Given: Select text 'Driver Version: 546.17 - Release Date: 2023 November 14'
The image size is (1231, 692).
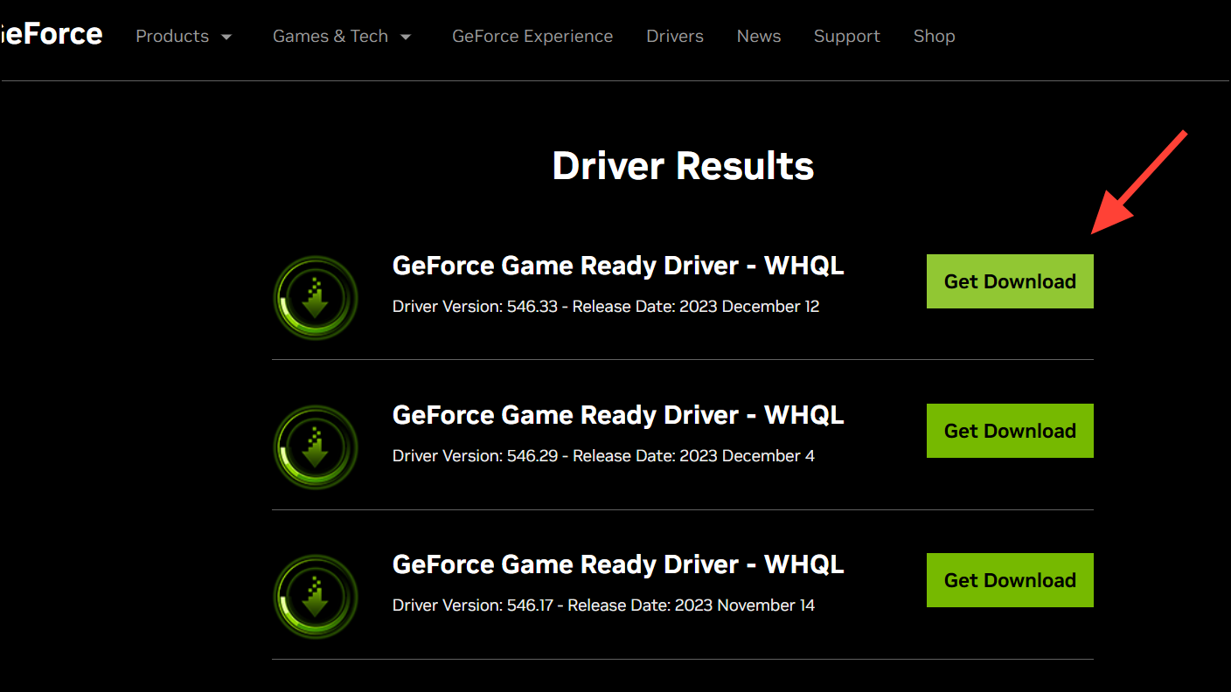Looking at the screenshot, I should pyautogui.click(x=603, y=605).
